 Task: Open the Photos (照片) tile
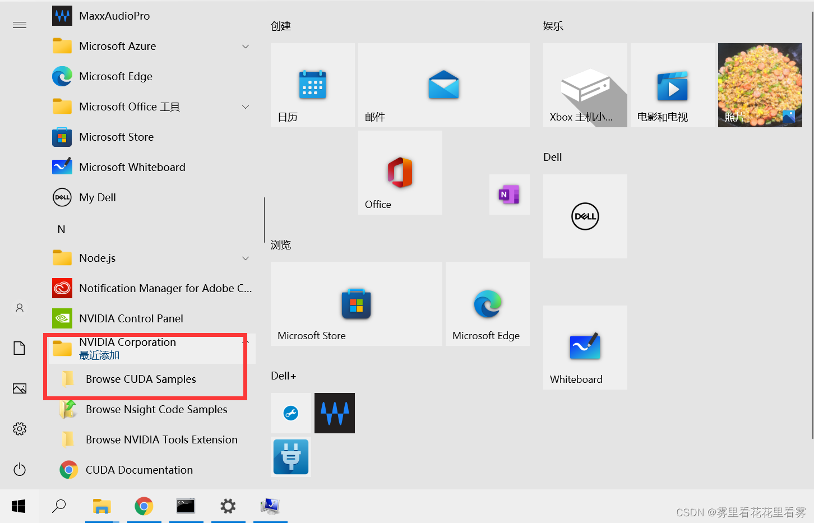tap(760, 85)
